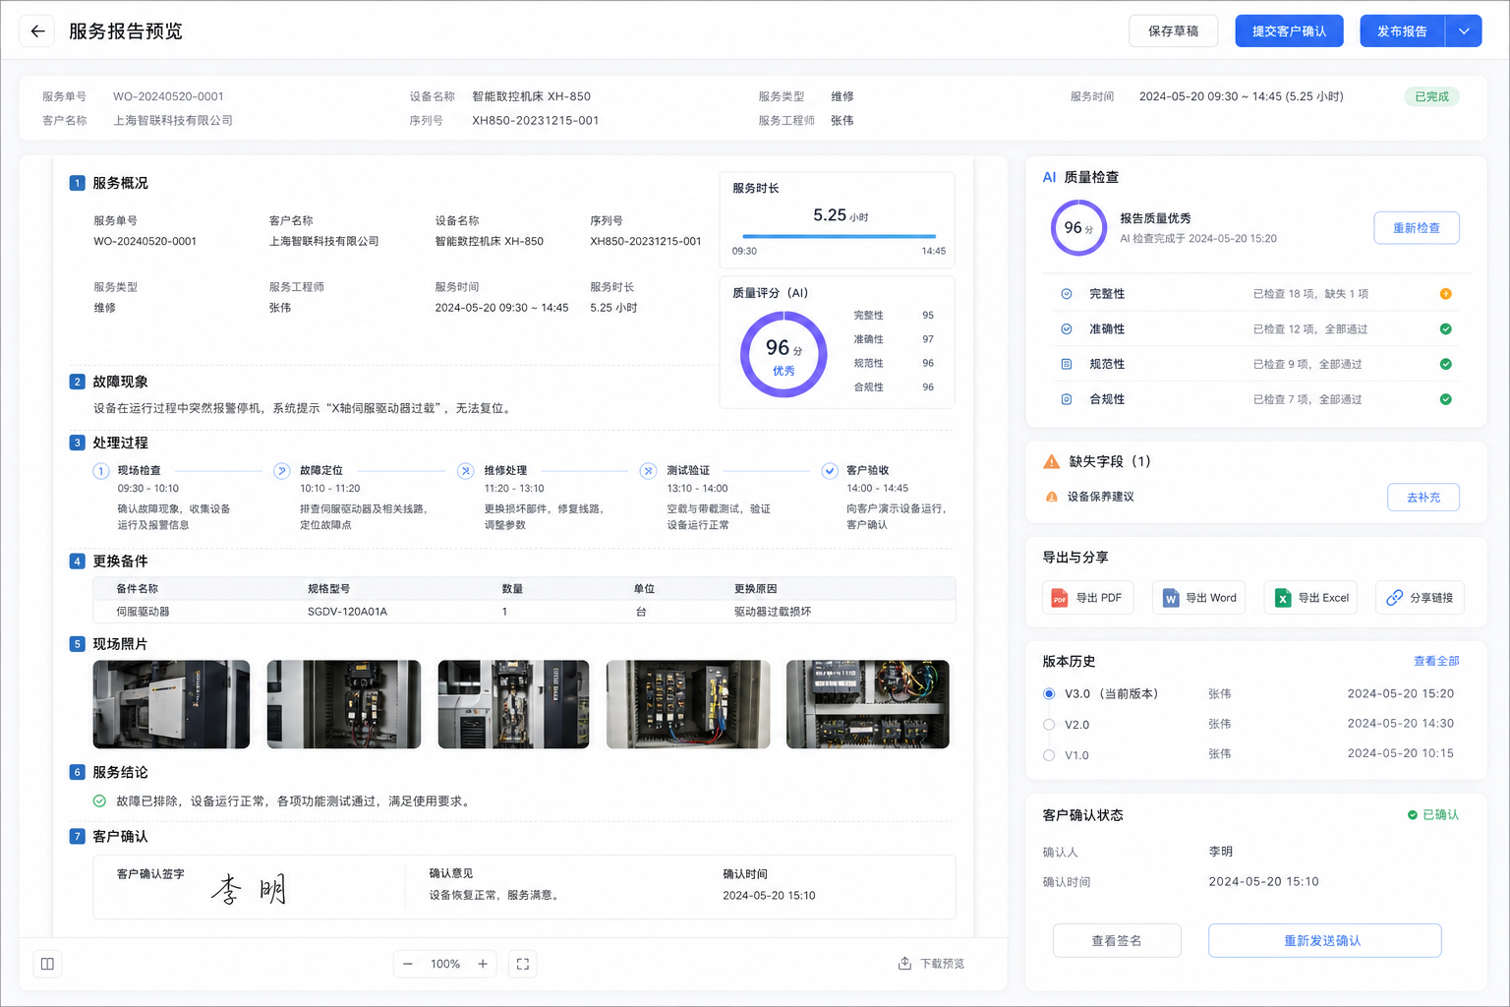Go back using the arrow button
Screen dimensions: 1510x1007
tap(37, 31)
